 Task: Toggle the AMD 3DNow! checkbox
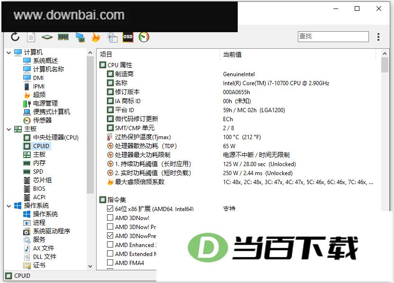[110, 218]
